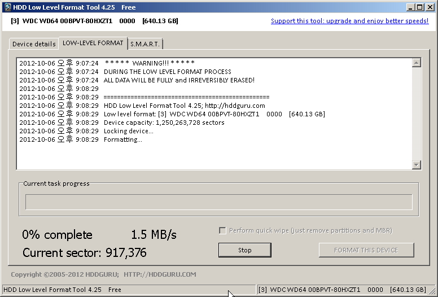Click the log panel vertical scrollbar track
Screen dimensions: 438x297
[417, 113]
